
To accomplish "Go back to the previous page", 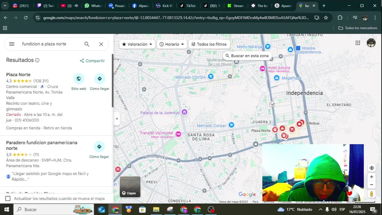I will (6, 18).
